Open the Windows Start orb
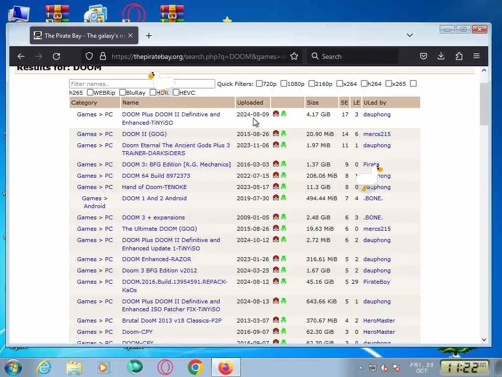 point(13,367)
